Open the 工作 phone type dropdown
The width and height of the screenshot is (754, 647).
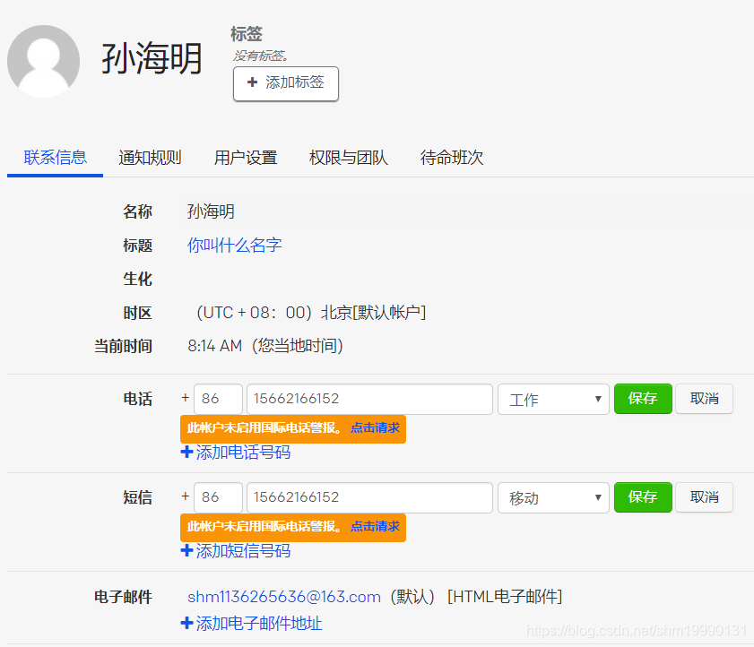[553, 399]
